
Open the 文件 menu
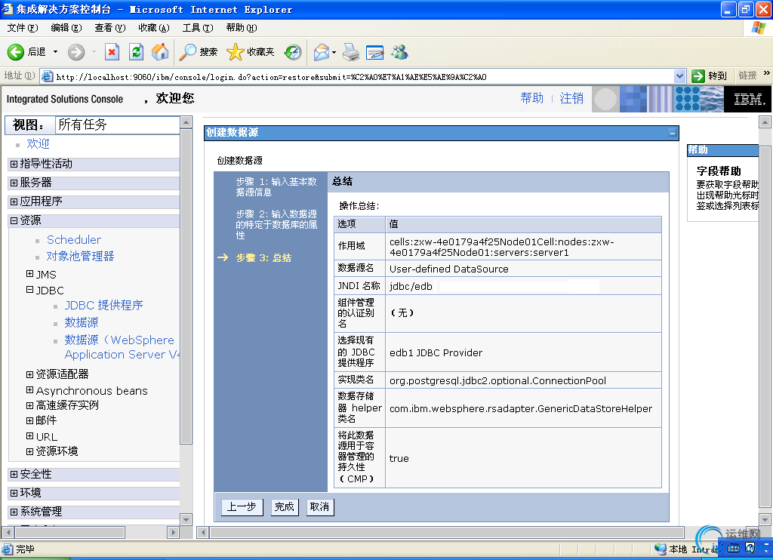coord(22,28)
